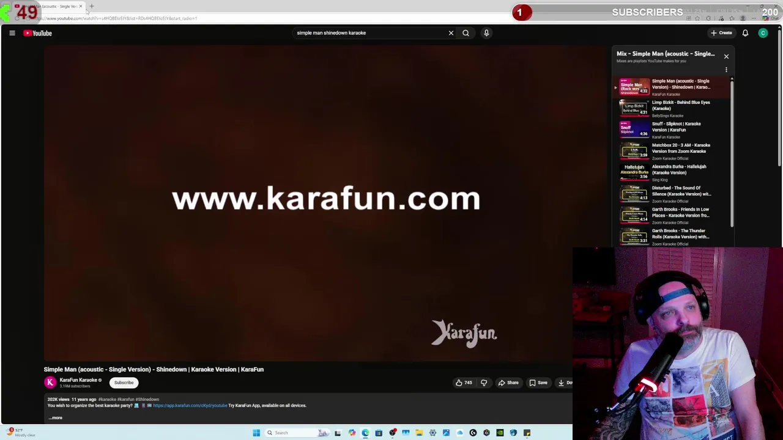The height and width of the screenshot is (440, 783).
Task: Open Copilot from the taskbar
Action: click(352, 433)
